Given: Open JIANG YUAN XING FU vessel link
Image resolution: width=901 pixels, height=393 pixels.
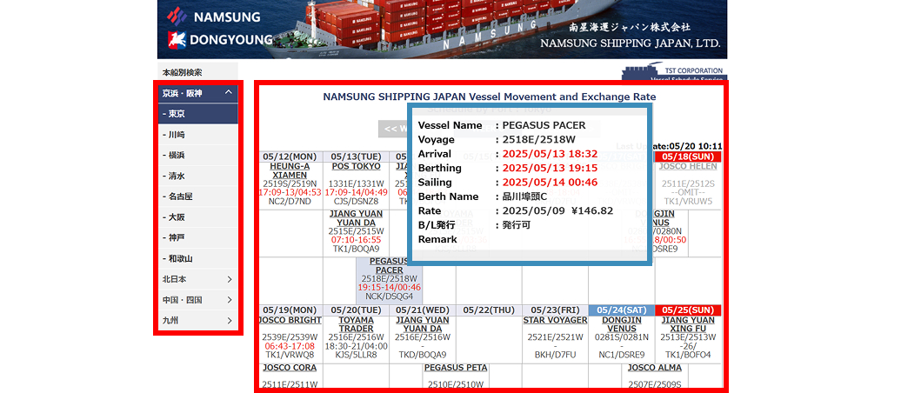Looking at the screenshot, I should [688, 324].
